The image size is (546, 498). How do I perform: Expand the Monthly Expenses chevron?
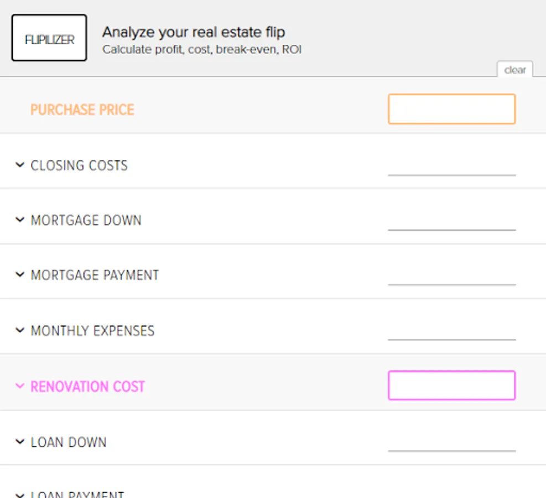[x=20, y=330]
